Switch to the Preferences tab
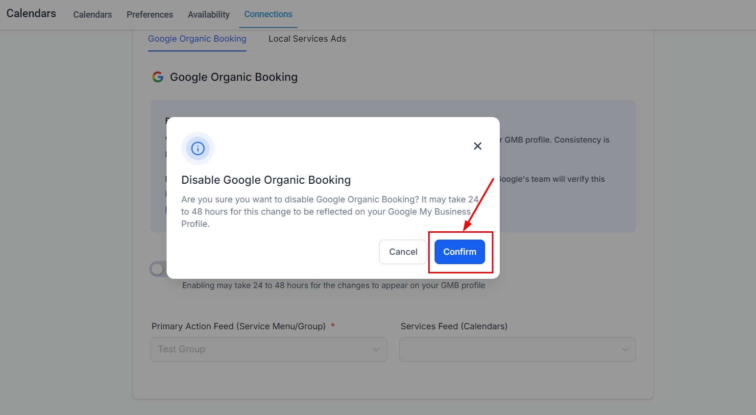 coord(150,15)
